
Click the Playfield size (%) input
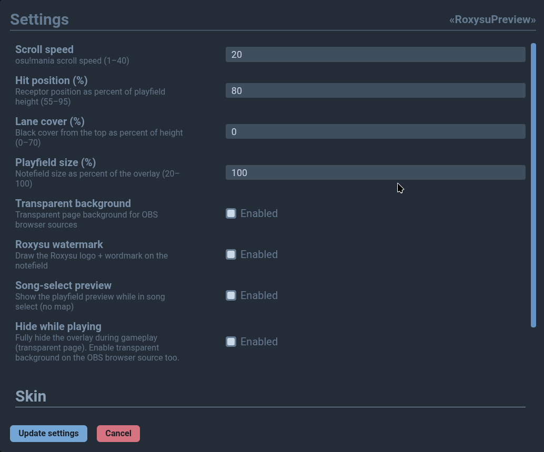pyautogui.click(x=376, y=172)
